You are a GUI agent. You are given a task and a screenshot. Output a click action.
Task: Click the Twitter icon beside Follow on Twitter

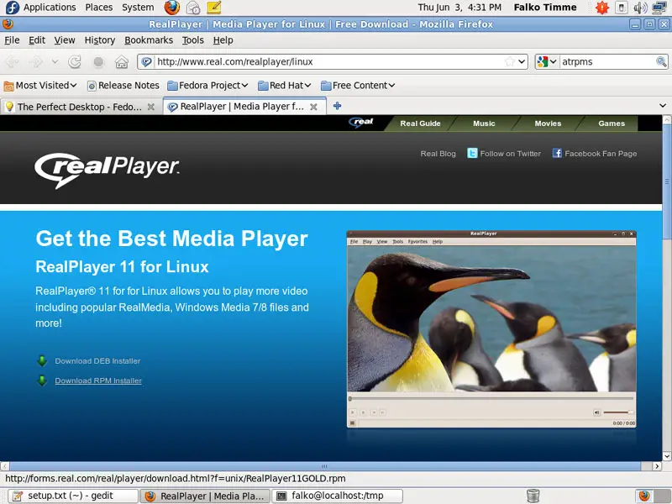coord(472,153)
